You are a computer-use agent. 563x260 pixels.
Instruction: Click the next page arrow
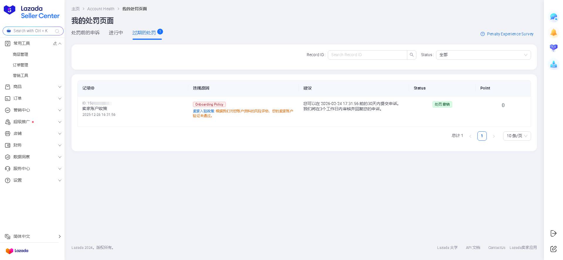tap(494, 136)
